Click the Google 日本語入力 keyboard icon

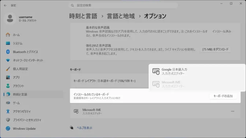[x=156, y=71]
